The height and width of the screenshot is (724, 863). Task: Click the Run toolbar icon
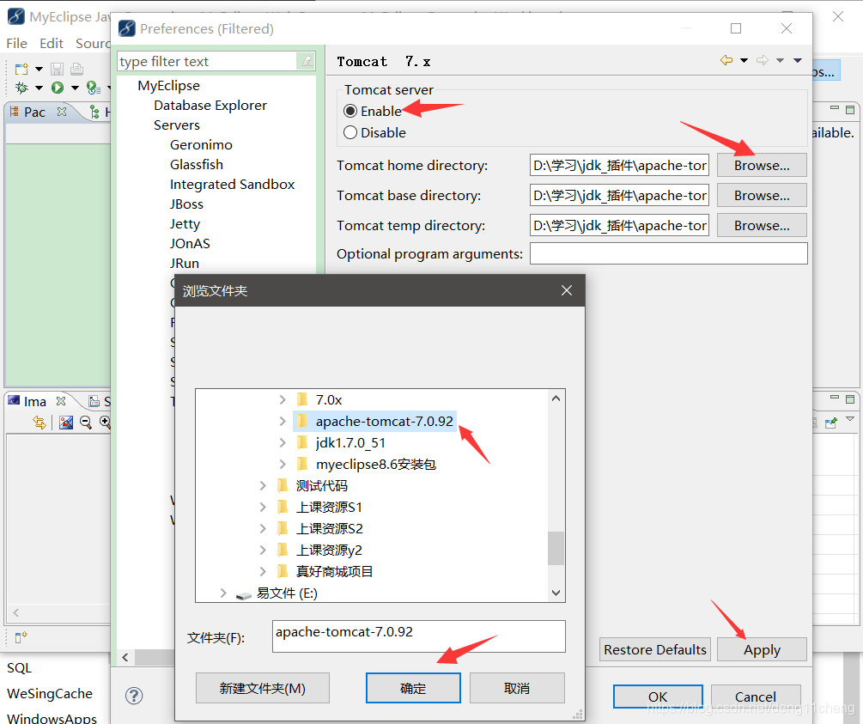tap(58, 88)
